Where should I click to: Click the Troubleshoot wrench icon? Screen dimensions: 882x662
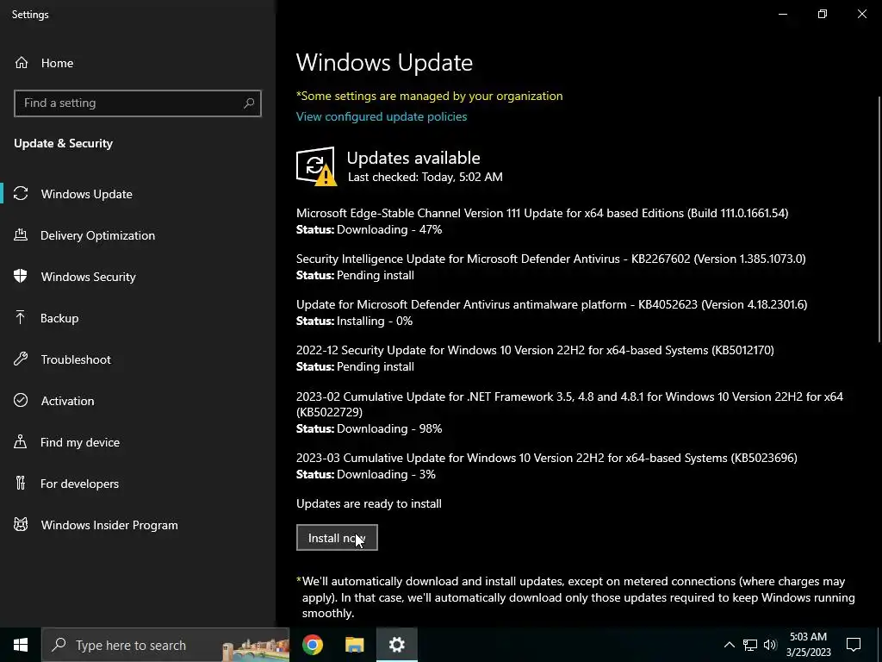coord(21,359)
